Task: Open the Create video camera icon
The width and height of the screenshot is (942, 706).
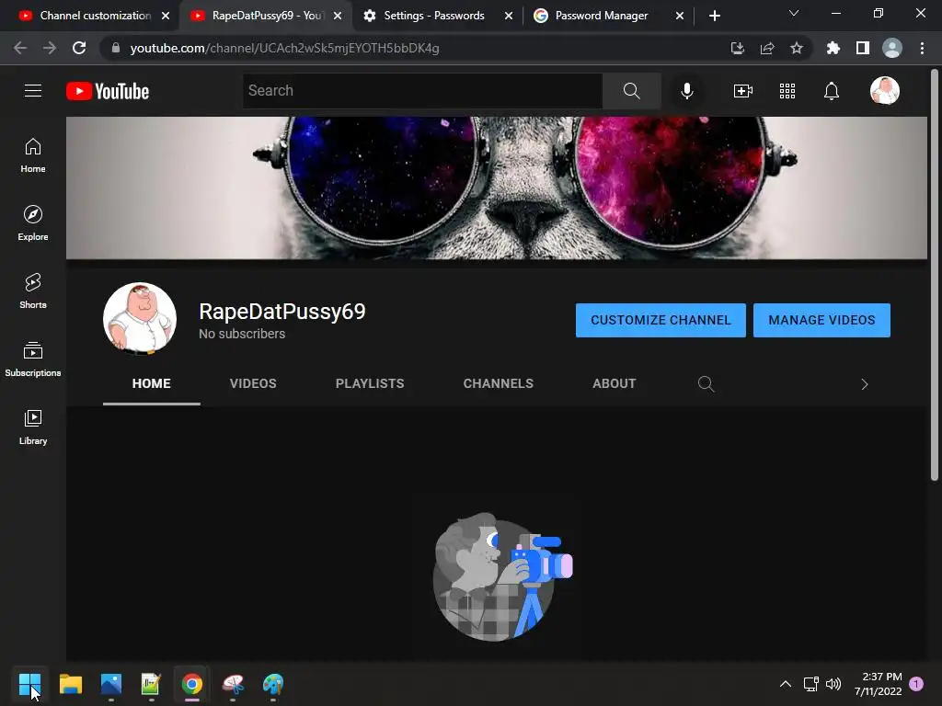Action: point(743,91)
